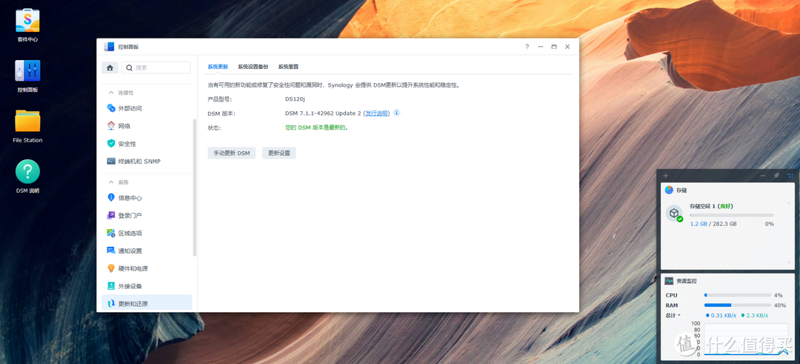
Task: Open the 登录门户 sidebar icon
Action: pyautogui.click(x=110, y=216)
